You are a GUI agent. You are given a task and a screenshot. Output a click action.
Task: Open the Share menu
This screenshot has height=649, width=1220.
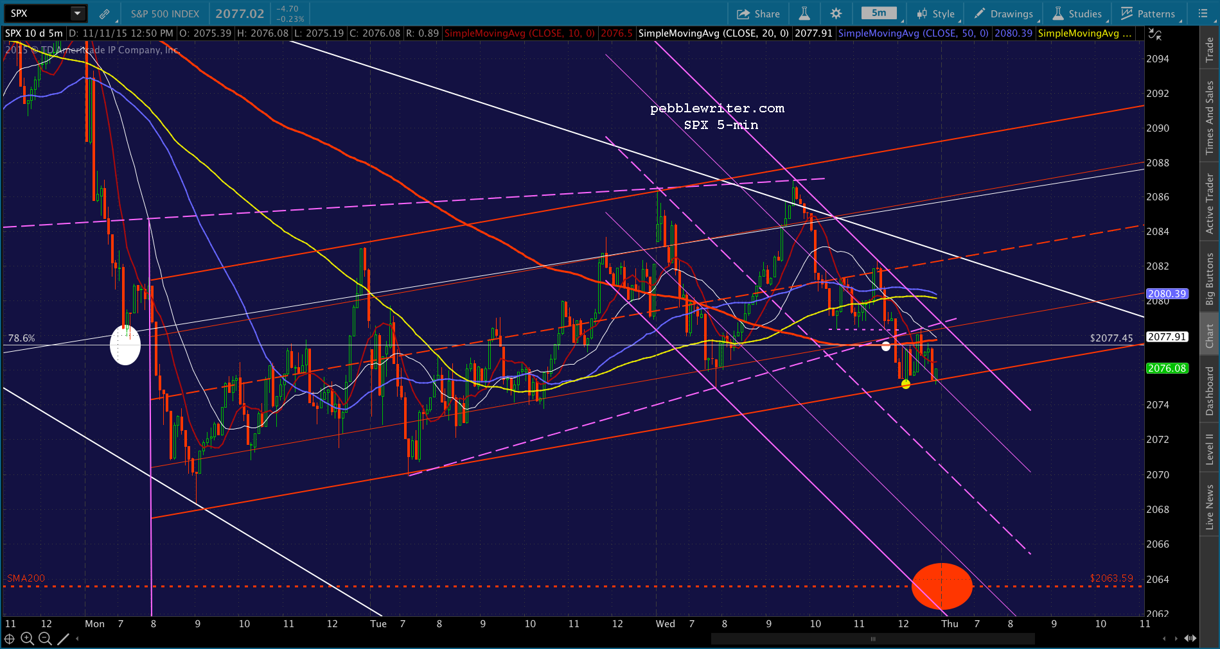tap(758, 13)
